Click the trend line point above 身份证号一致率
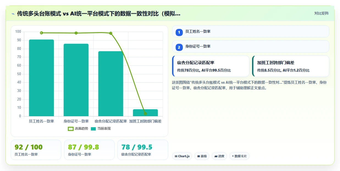340x171 pixels. click(76, 33)
